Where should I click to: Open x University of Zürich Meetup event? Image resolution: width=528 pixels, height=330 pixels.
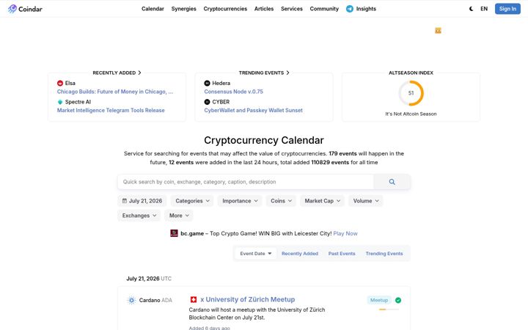[x=248, y=299]
